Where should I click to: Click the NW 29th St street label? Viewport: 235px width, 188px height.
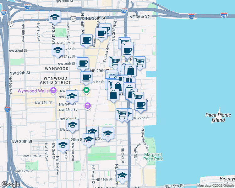click(x=20, y=73)
